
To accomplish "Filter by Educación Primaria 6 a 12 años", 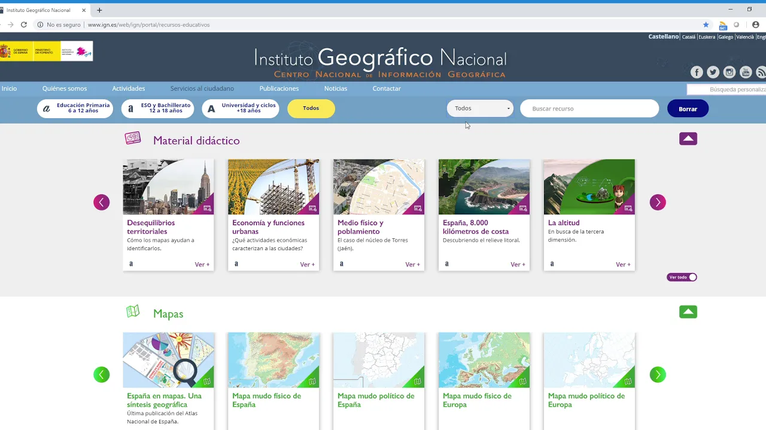I will [x=75, y=109].
